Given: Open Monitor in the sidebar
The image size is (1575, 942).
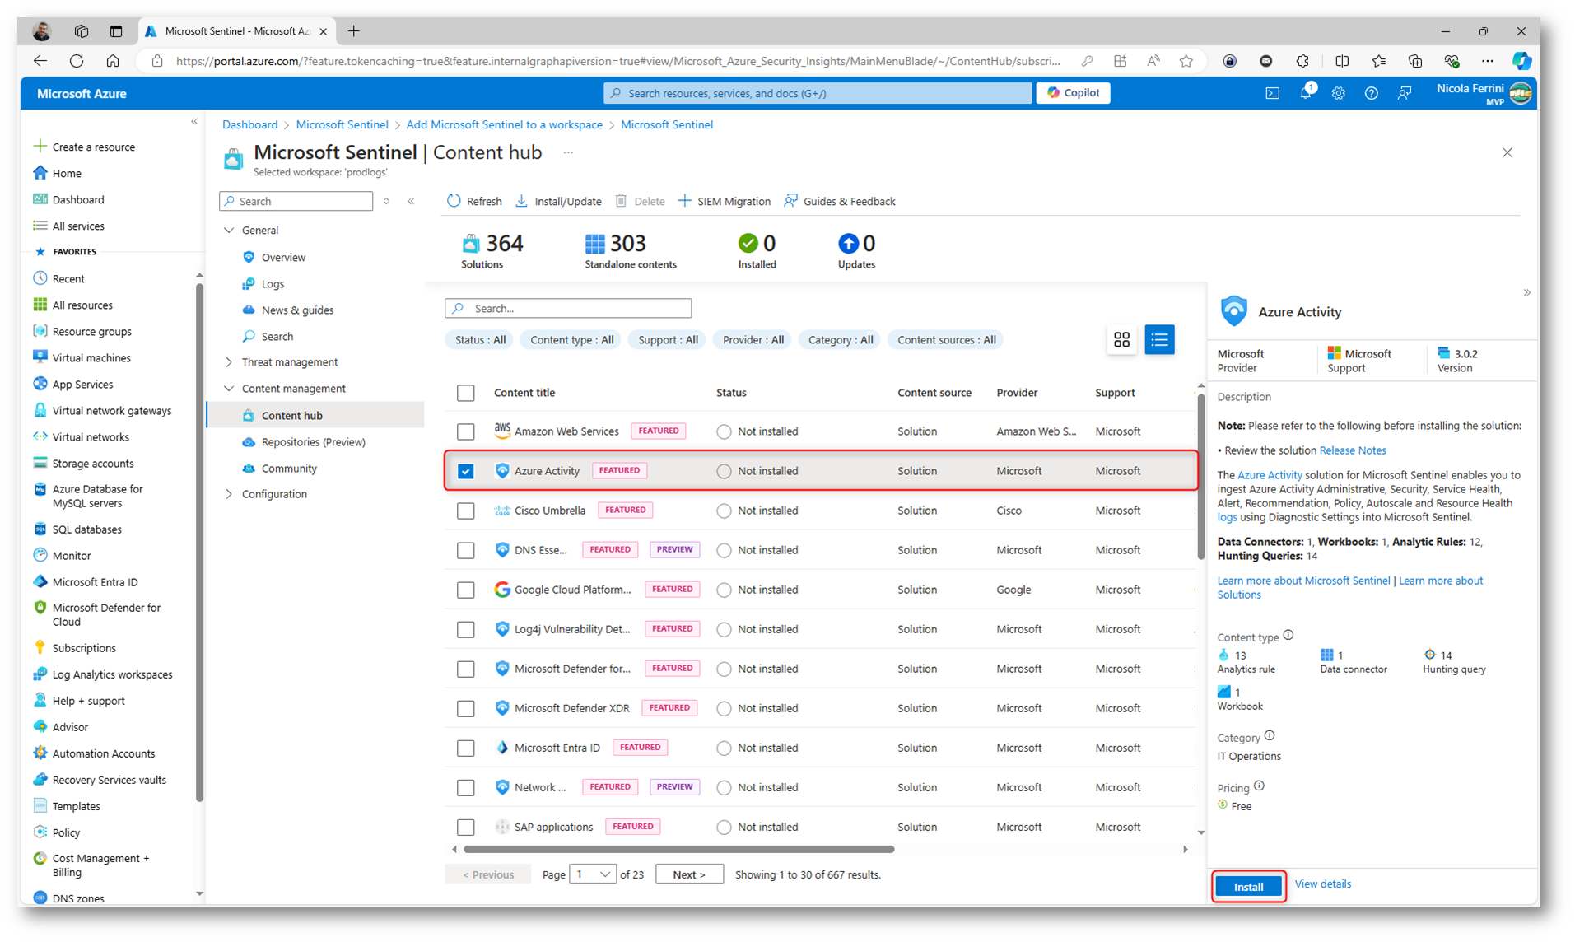Looking at the screenshot, I should [x=62, y=556].
